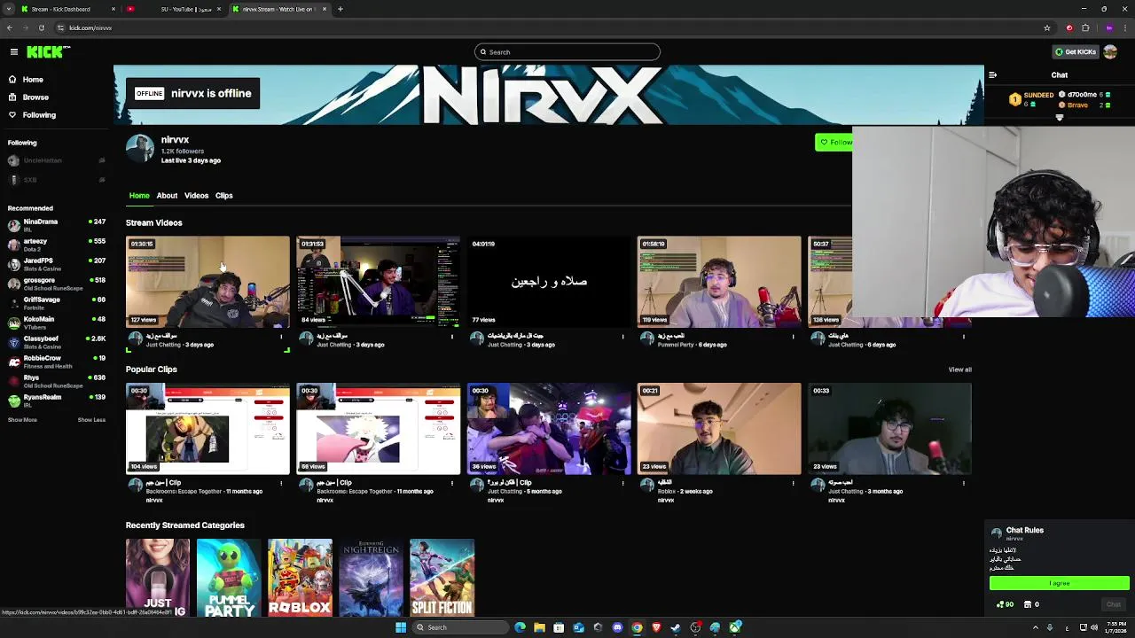Image resolution: width=1135 pixels, height=638 pixels.
Task: Select the channel Home tab
Action: 139,196
